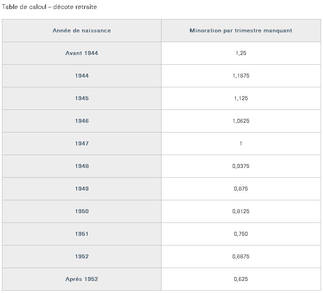Image resolution: width=323 pixels, height=293 pixels.
Task: Select the 1947 birth year cell
Action: (x=82, y=143)
